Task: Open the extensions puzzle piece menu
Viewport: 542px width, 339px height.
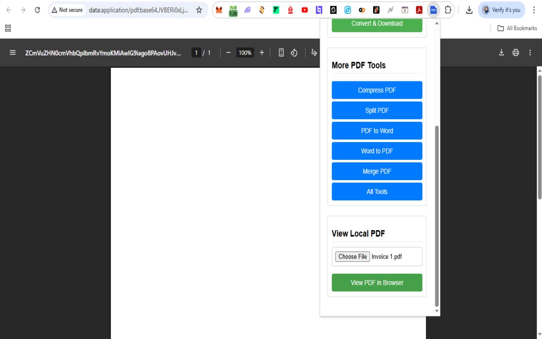Action: (x=448, y=10)
